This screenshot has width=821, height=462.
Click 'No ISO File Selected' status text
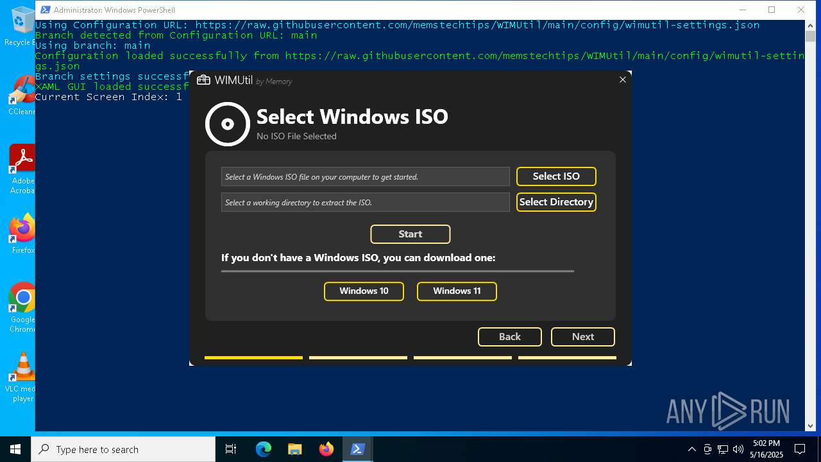point(296,136)
